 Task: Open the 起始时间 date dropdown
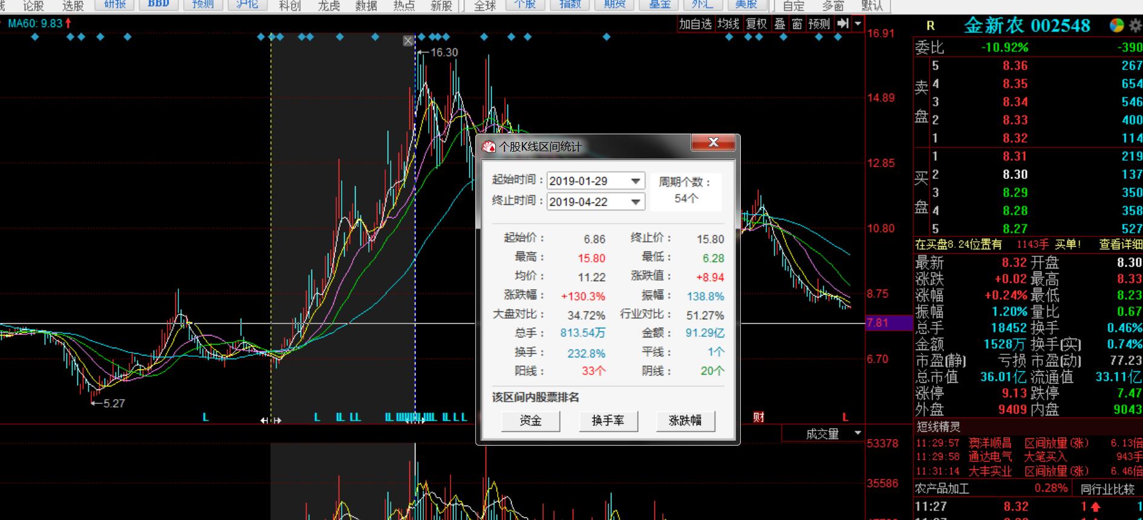tap(636, 181)
